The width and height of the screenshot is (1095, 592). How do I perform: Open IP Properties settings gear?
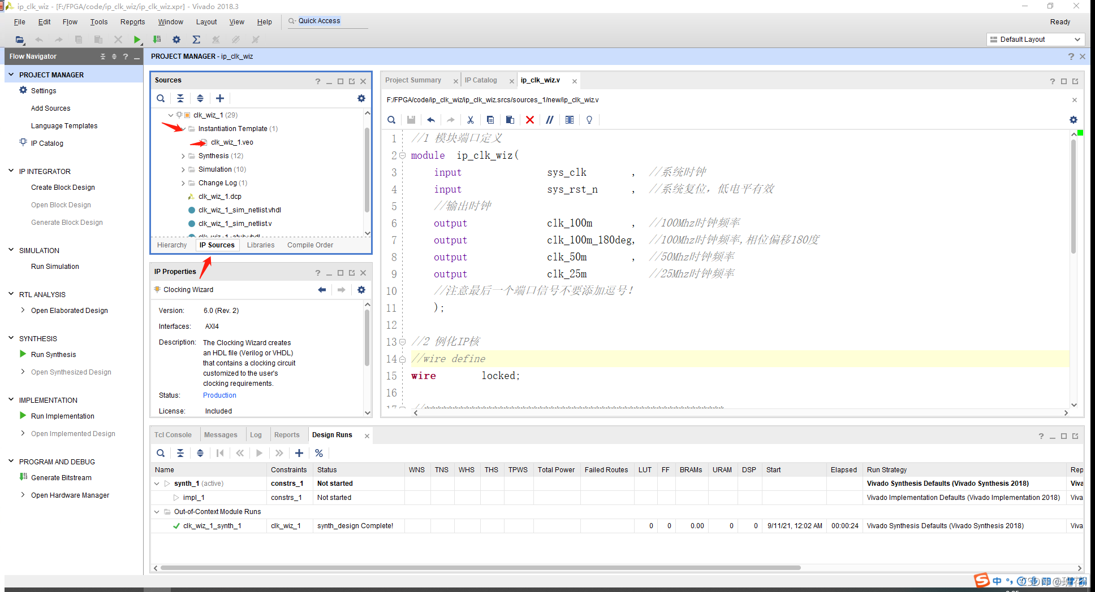pos(361,290)
